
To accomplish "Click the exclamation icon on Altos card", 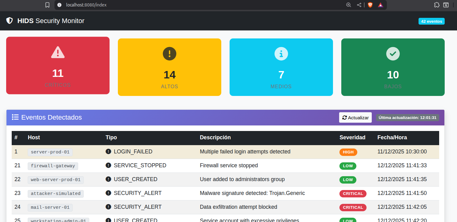I will [x=169, y=54].
